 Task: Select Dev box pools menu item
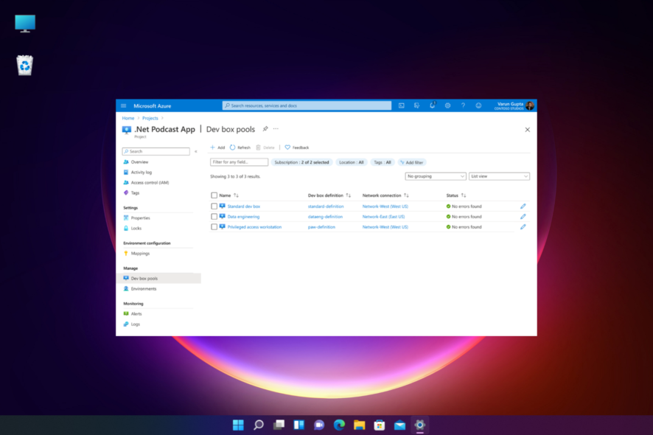tap(158, 279)
